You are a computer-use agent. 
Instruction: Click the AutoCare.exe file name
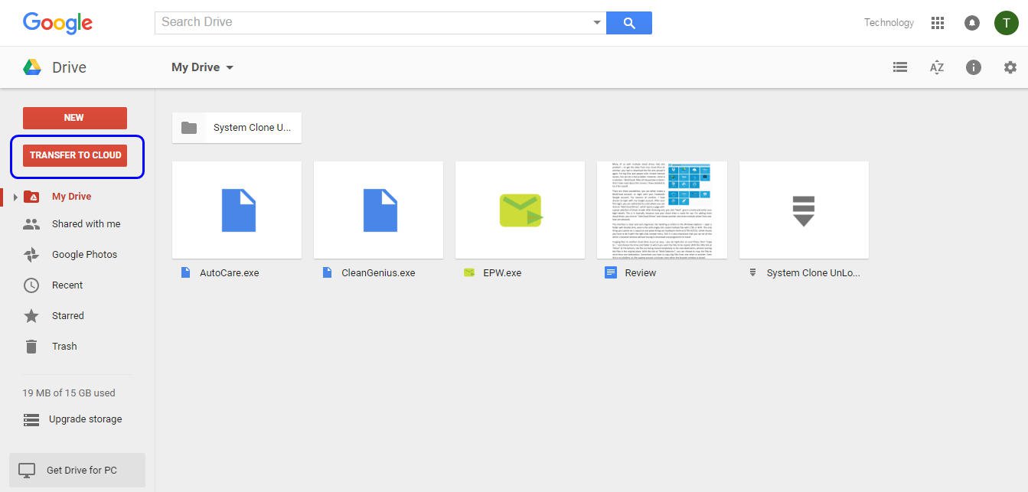click(230, 272)
